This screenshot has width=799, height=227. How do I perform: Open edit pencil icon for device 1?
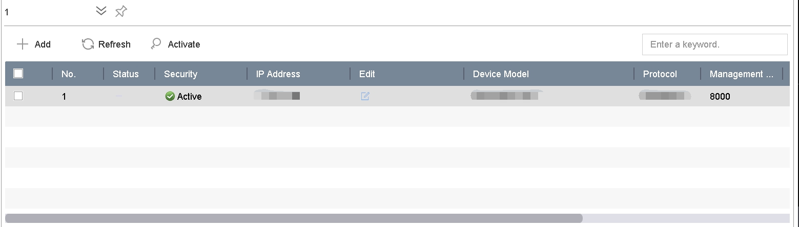[365, 96]
